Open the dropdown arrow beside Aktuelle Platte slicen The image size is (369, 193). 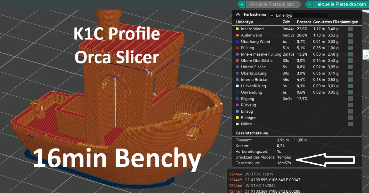pyautogui.click(x=242, y=4)
